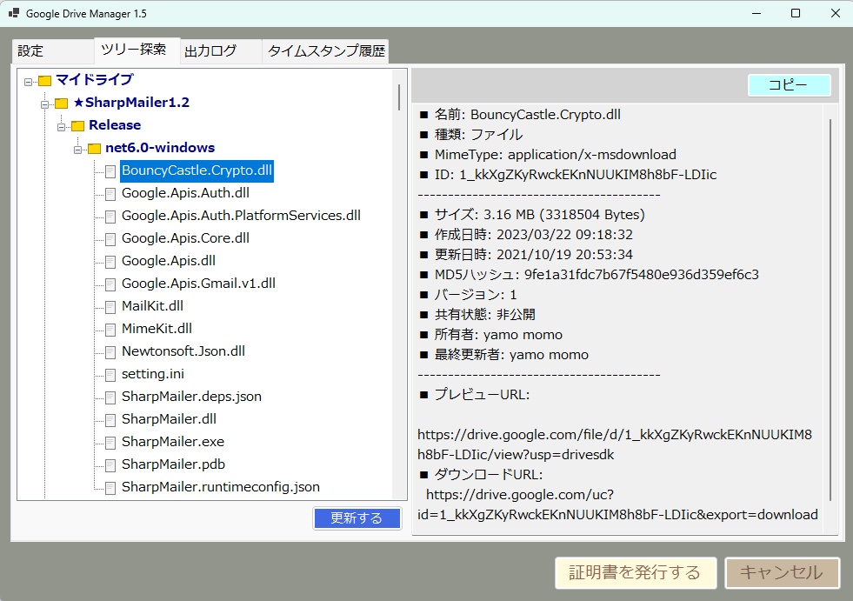Click the ★SharpMailer1.2 folder icon
This screenshot has height=601, width=853.
click(62, 103)
